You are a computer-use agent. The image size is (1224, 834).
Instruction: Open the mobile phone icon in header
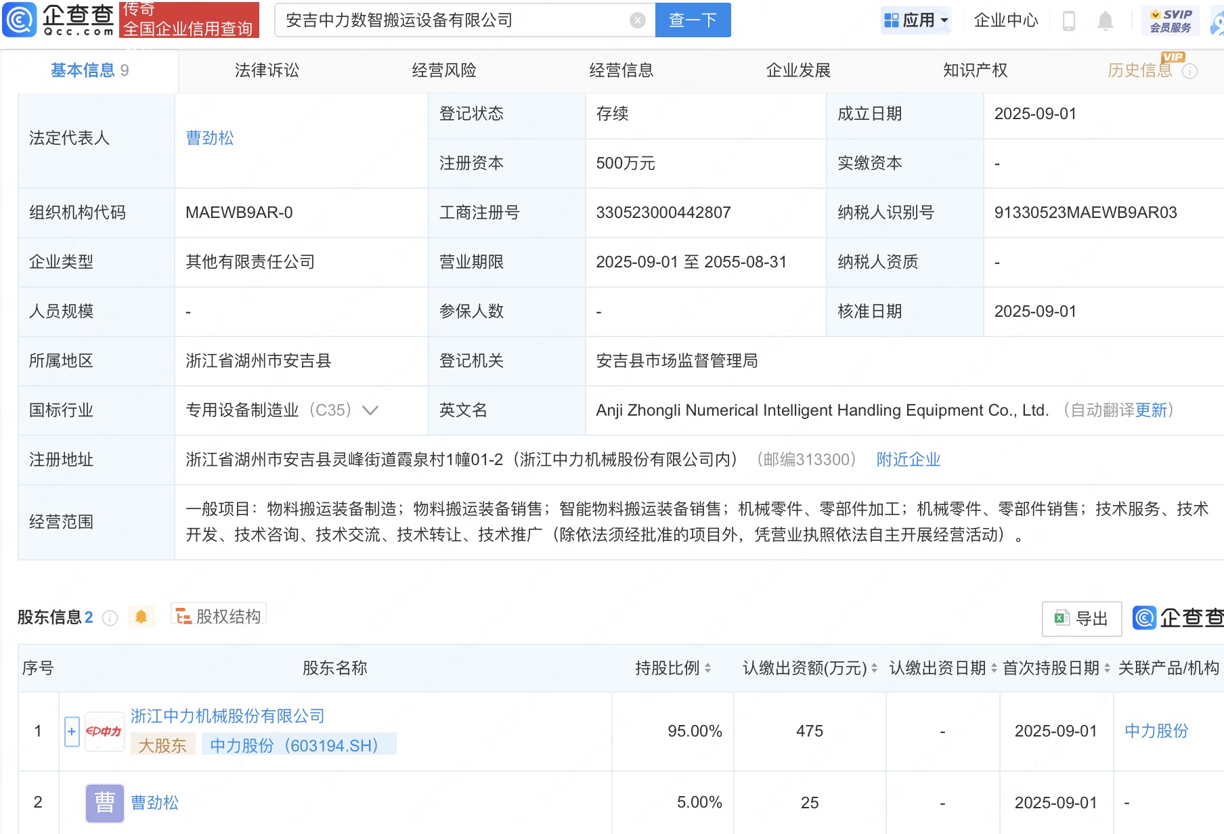point(1069,20)
